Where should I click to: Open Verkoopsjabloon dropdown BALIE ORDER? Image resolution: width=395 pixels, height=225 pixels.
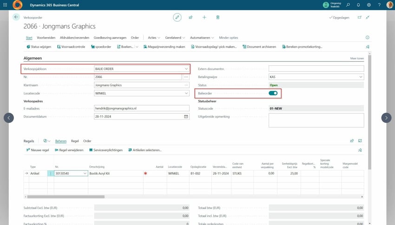click(x=186, y=69)
